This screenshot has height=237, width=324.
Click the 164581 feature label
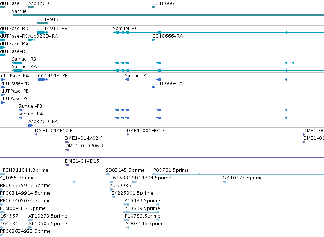(x=9, y=224)
